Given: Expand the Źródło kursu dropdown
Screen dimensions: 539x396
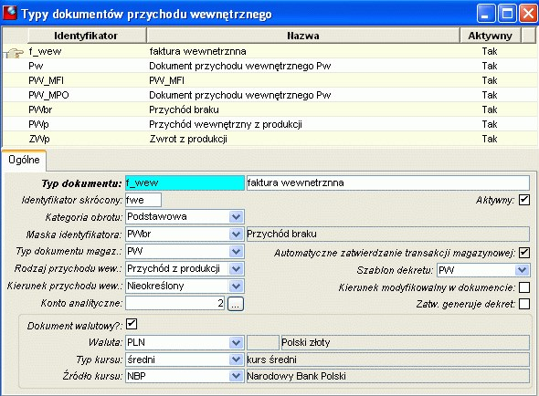Looking at the screenshot, I should (236, 376).
